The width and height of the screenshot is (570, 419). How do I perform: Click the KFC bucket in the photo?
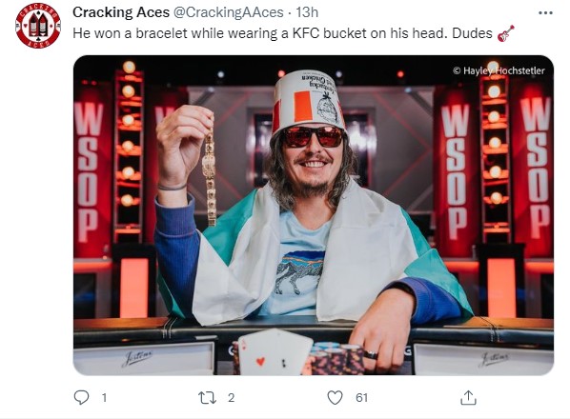(x=308, y=99)
